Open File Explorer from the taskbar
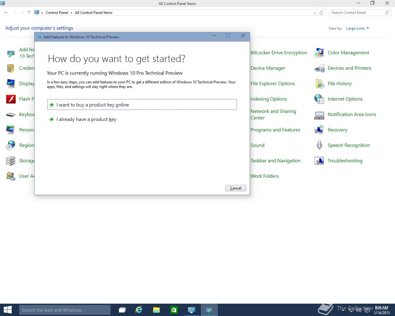Viewport: 395px width, 316px height. pyautogui.click(x=156, y=310)
